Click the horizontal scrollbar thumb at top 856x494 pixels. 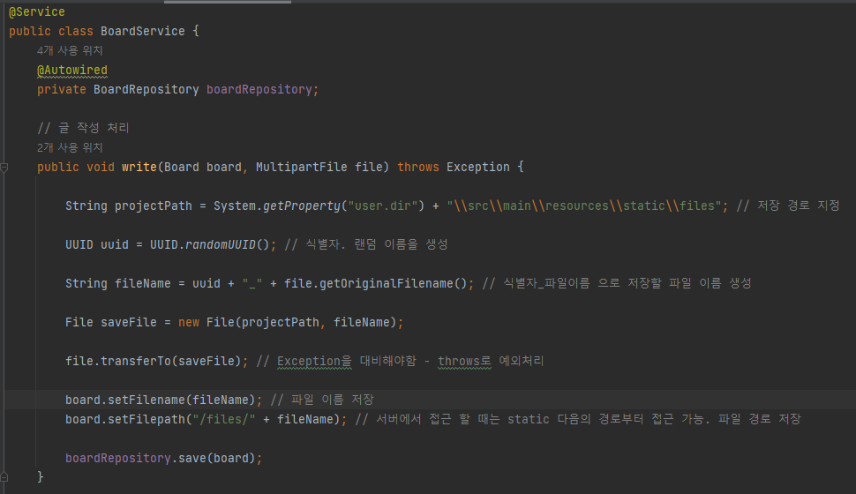[x=228, y=2]
